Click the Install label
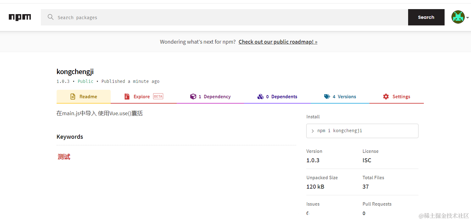 pos(313,117)
